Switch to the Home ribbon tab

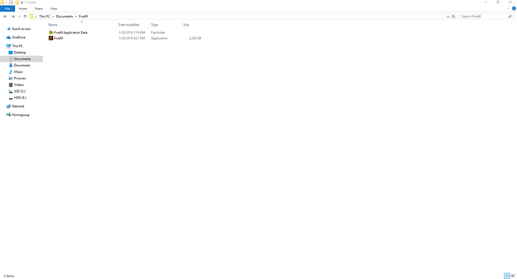point(22,8)
